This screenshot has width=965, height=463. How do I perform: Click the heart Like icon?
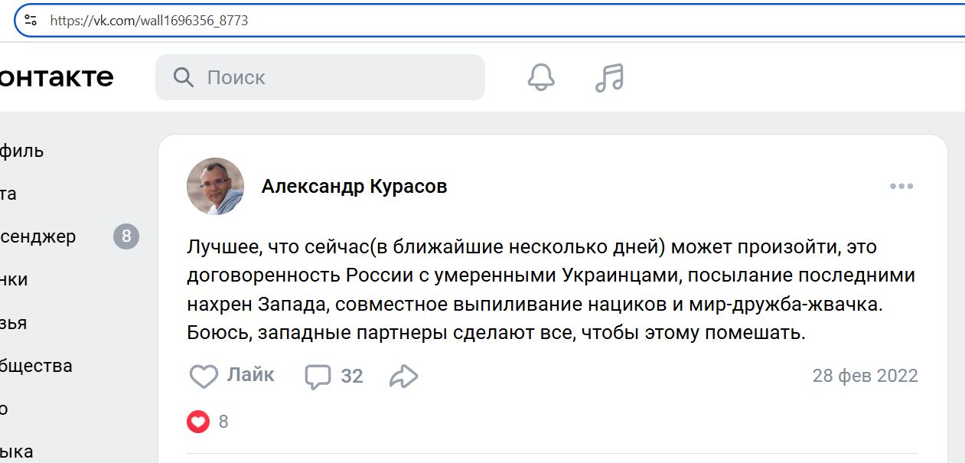click(204, 377)
